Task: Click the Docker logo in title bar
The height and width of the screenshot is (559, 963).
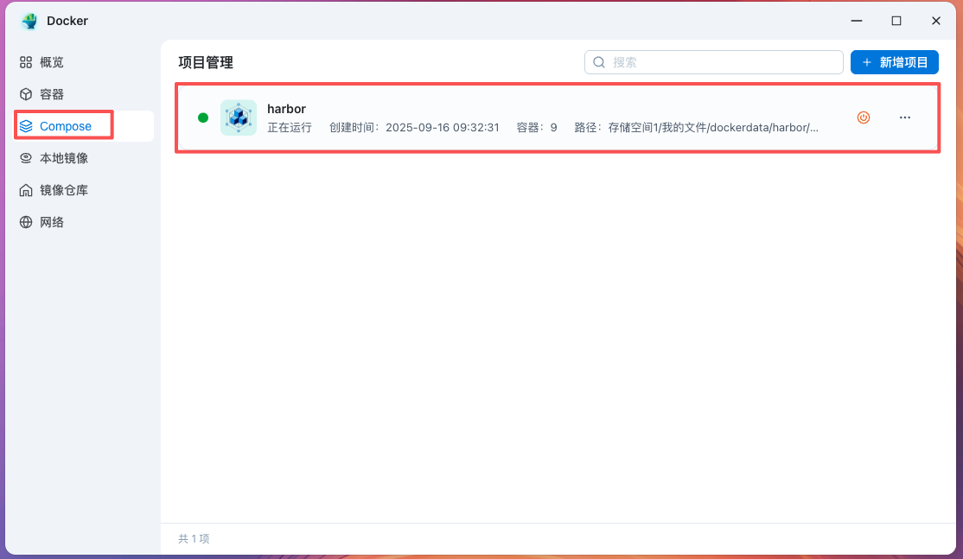Action: (29, 21)
